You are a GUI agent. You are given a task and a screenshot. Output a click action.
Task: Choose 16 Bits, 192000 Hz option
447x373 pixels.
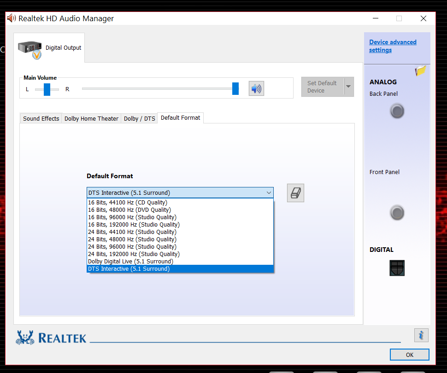coord(180,225)
